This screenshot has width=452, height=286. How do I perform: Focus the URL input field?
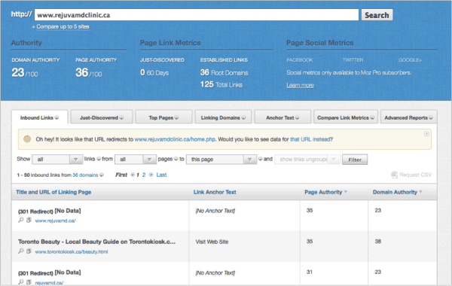pos(197,15)
